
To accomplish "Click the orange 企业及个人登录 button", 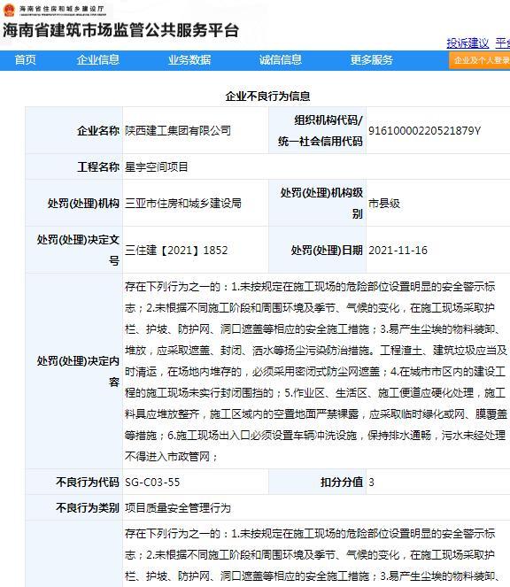I will click(480, 60).
